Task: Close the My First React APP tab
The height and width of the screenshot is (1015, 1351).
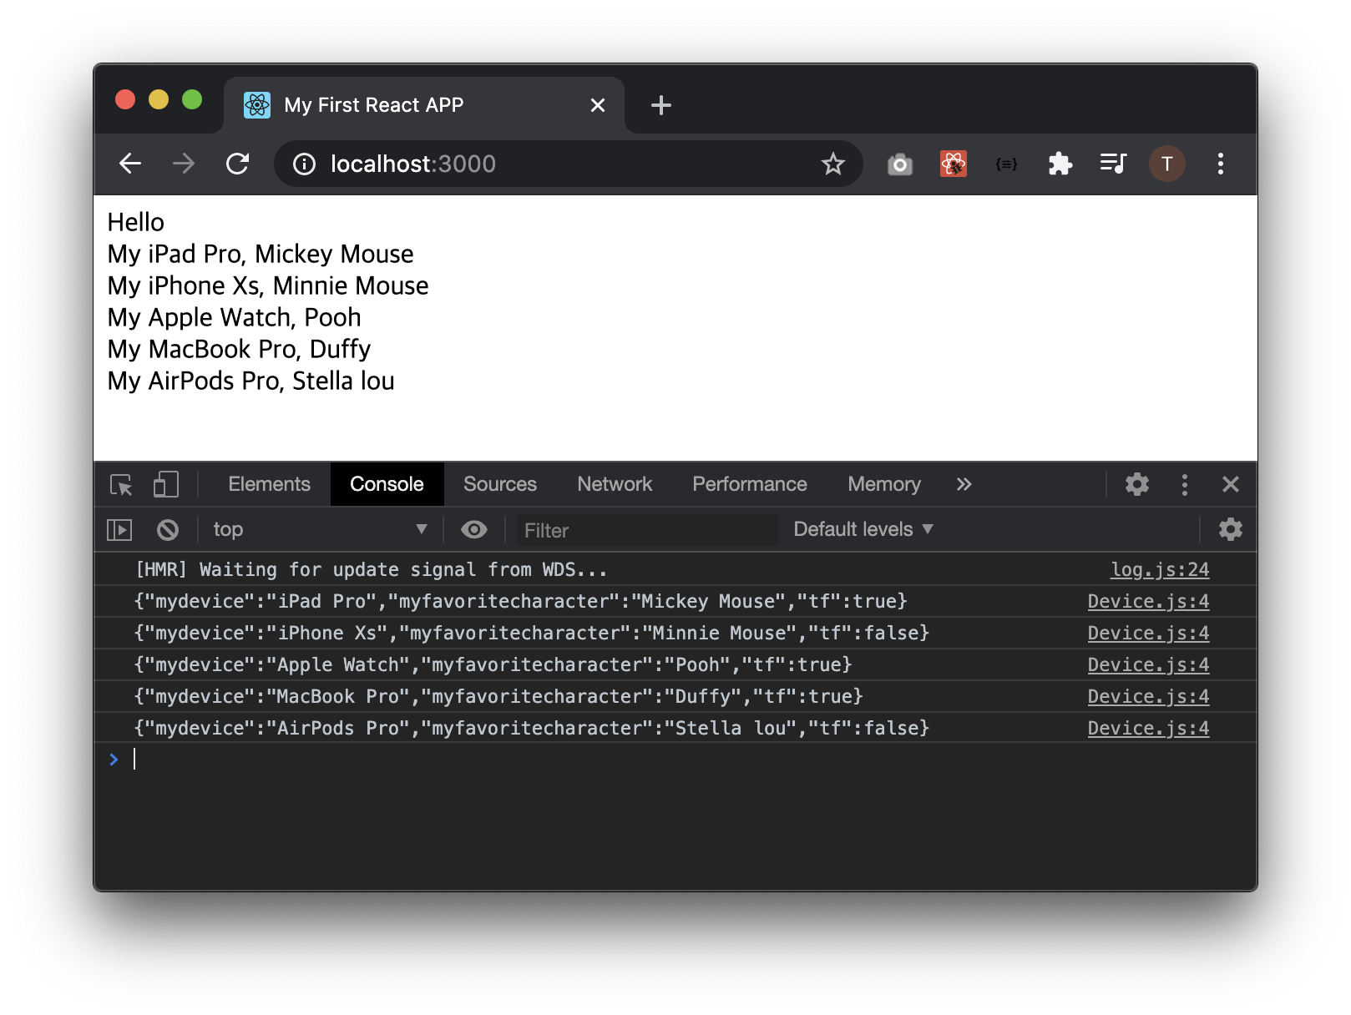Action: [x=598, y=105]
